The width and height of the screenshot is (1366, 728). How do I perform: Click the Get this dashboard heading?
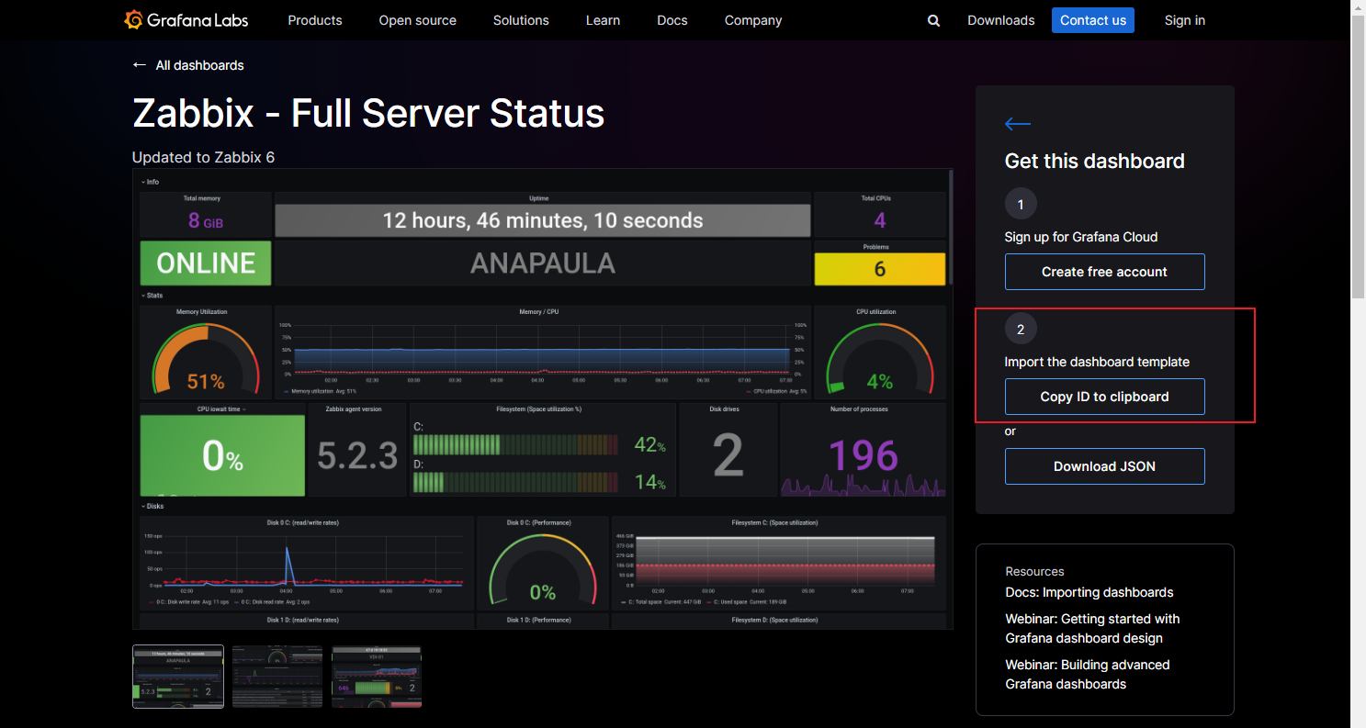[x=1095, y=161]
